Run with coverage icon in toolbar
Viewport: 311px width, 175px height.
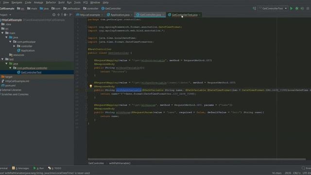coord(302,9)
